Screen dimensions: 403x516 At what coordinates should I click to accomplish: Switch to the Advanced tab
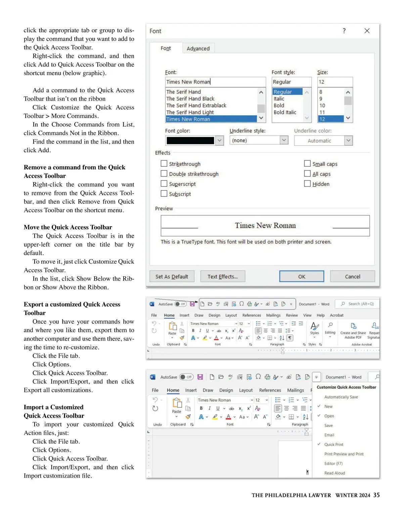click(x=198, y=48)
